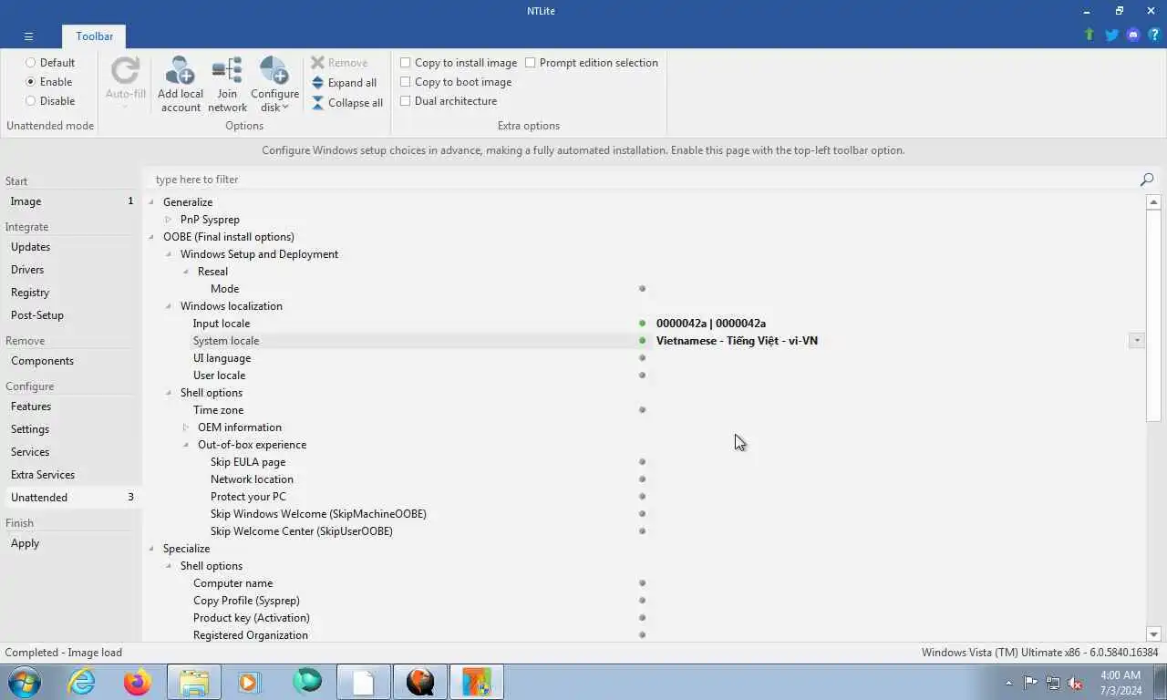Open the Twitter link icon

coord(1111,35)
